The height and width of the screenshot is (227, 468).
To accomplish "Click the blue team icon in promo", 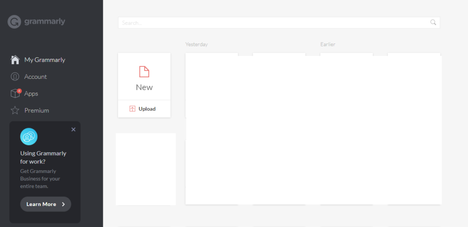I will [29, 136].
